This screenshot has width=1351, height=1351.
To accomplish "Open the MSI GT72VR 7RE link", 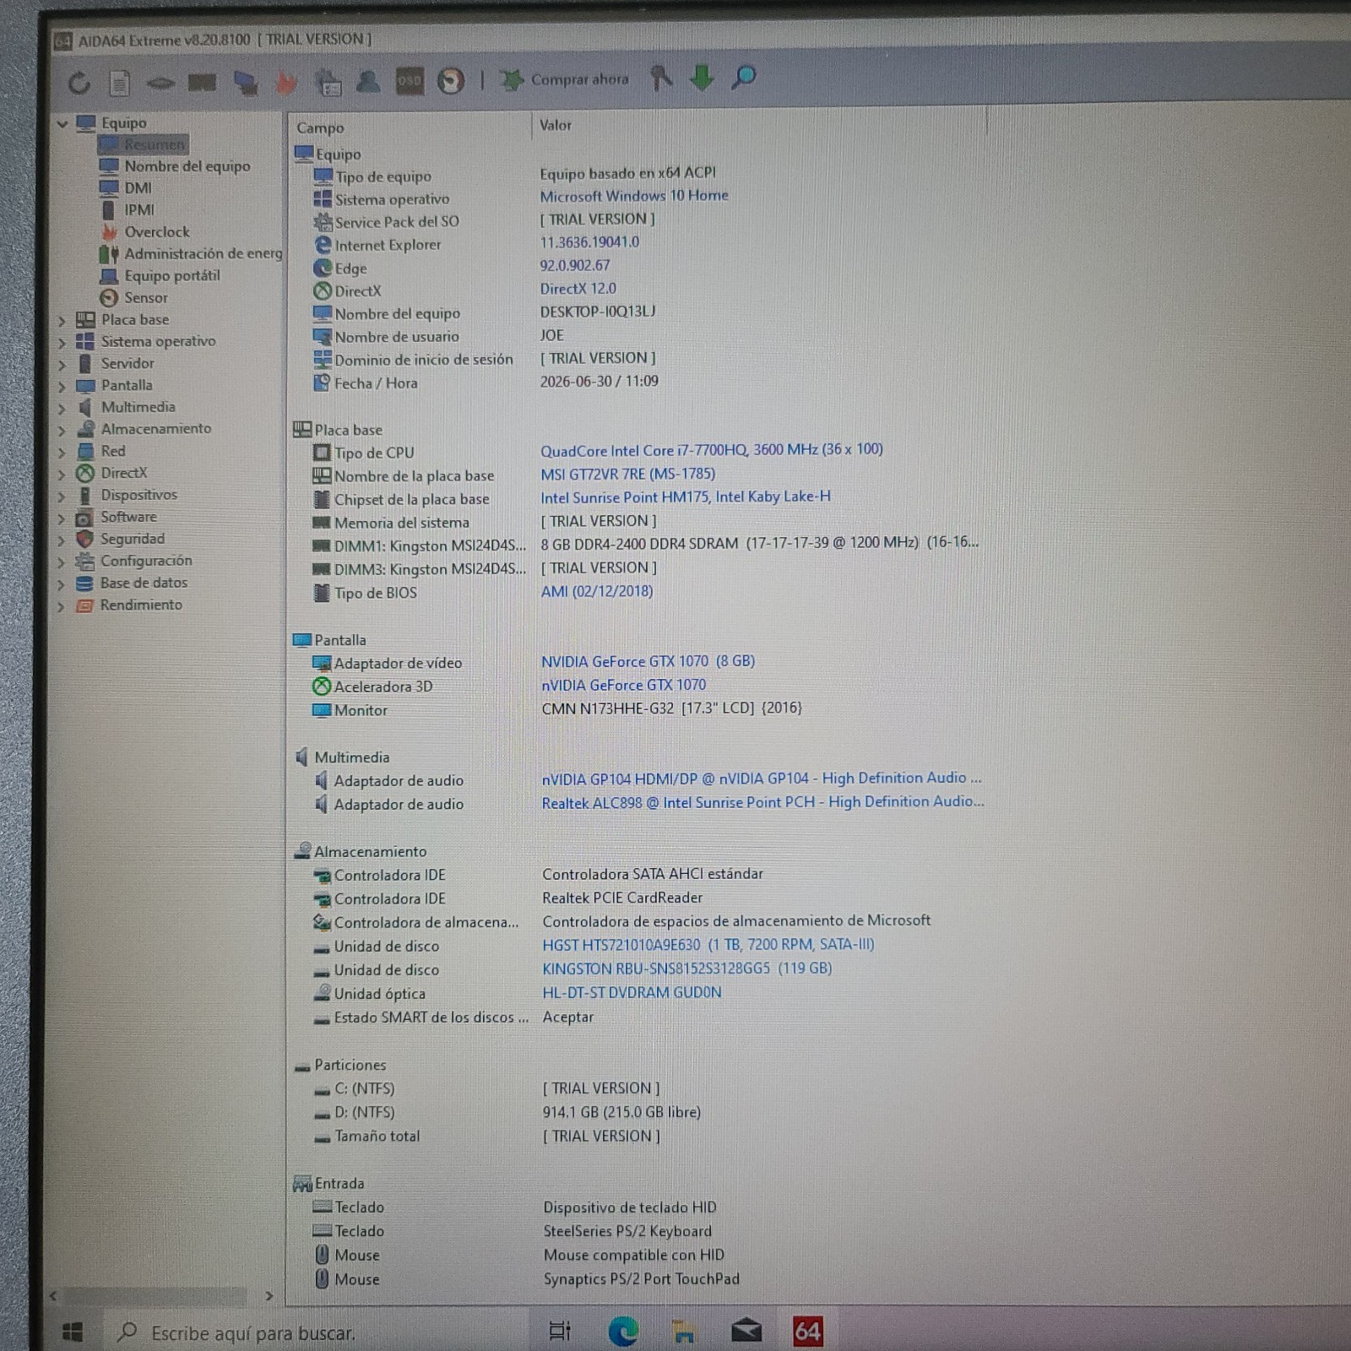I will click(x=628, y=474).
